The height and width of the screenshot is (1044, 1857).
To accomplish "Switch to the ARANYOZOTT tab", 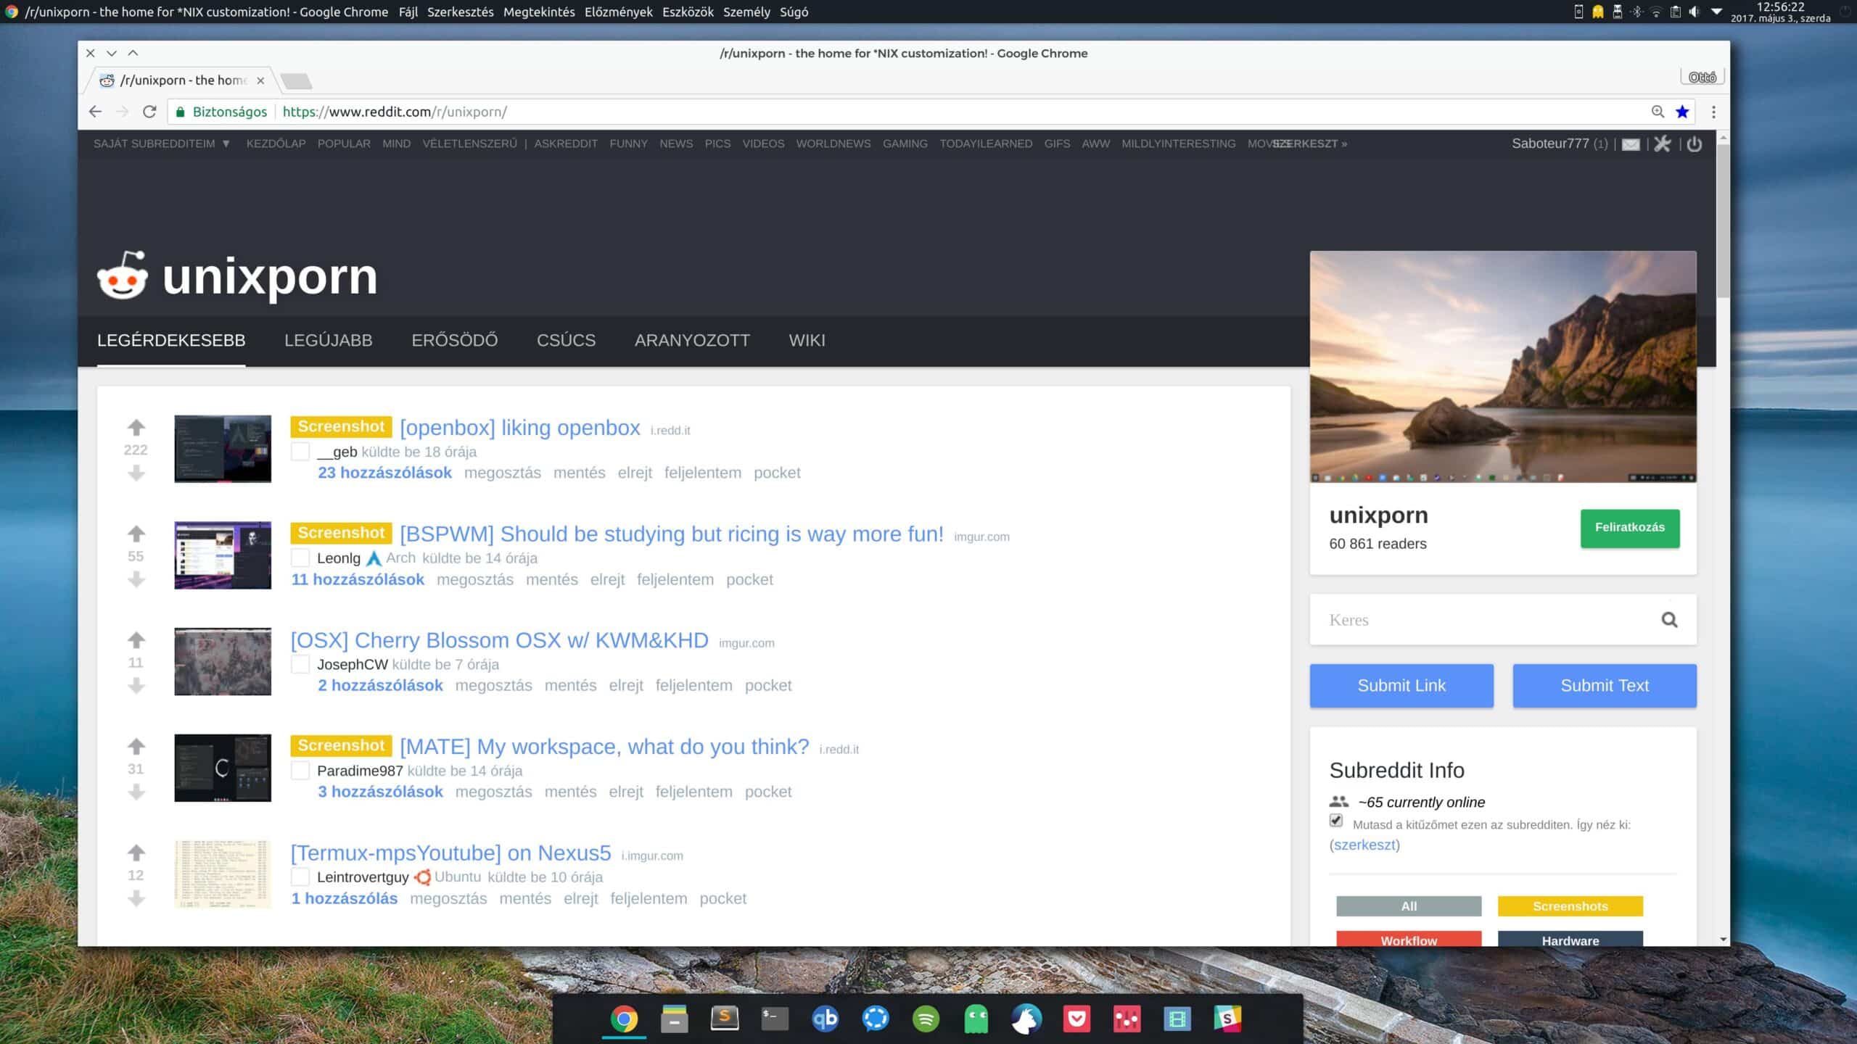I will pos(692,340).
